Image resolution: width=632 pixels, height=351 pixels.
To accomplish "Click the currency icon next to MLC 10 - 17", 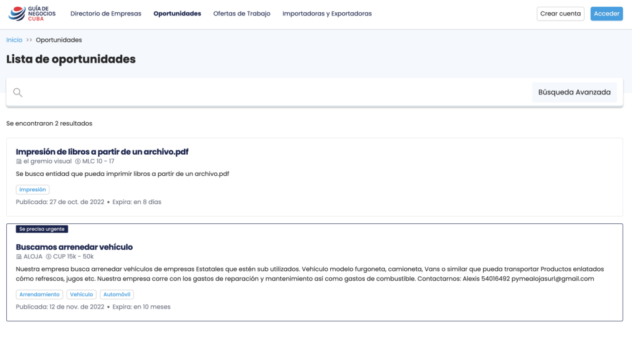I will 78,161.
